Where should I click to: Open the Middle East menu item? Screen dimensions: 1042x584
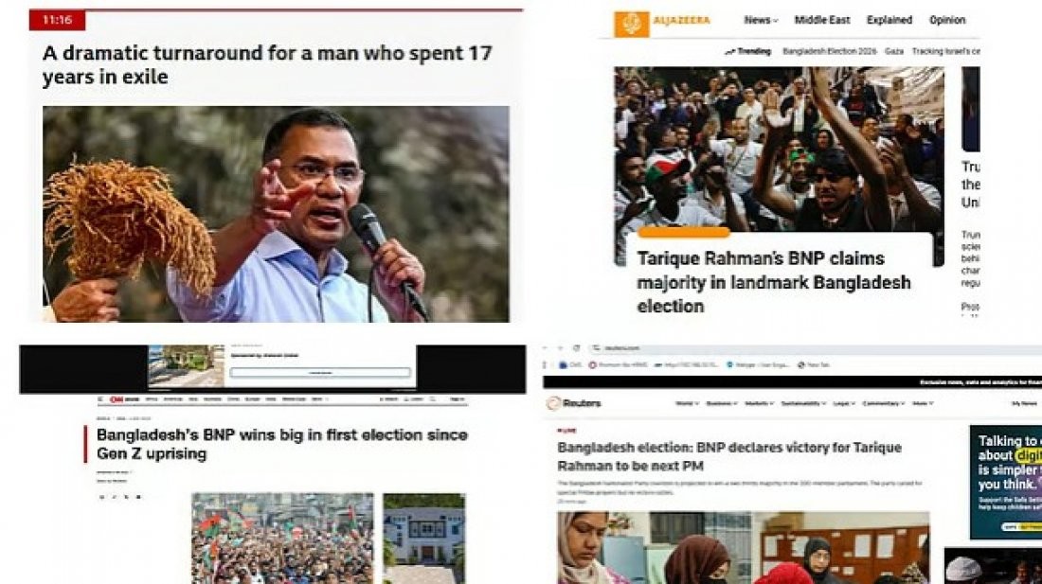pos(822,20)
